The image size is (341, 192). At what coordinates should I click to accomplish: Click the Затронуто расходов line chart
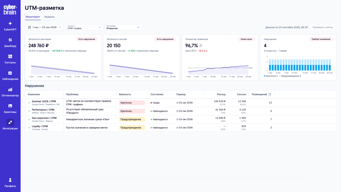coord(63,70)
